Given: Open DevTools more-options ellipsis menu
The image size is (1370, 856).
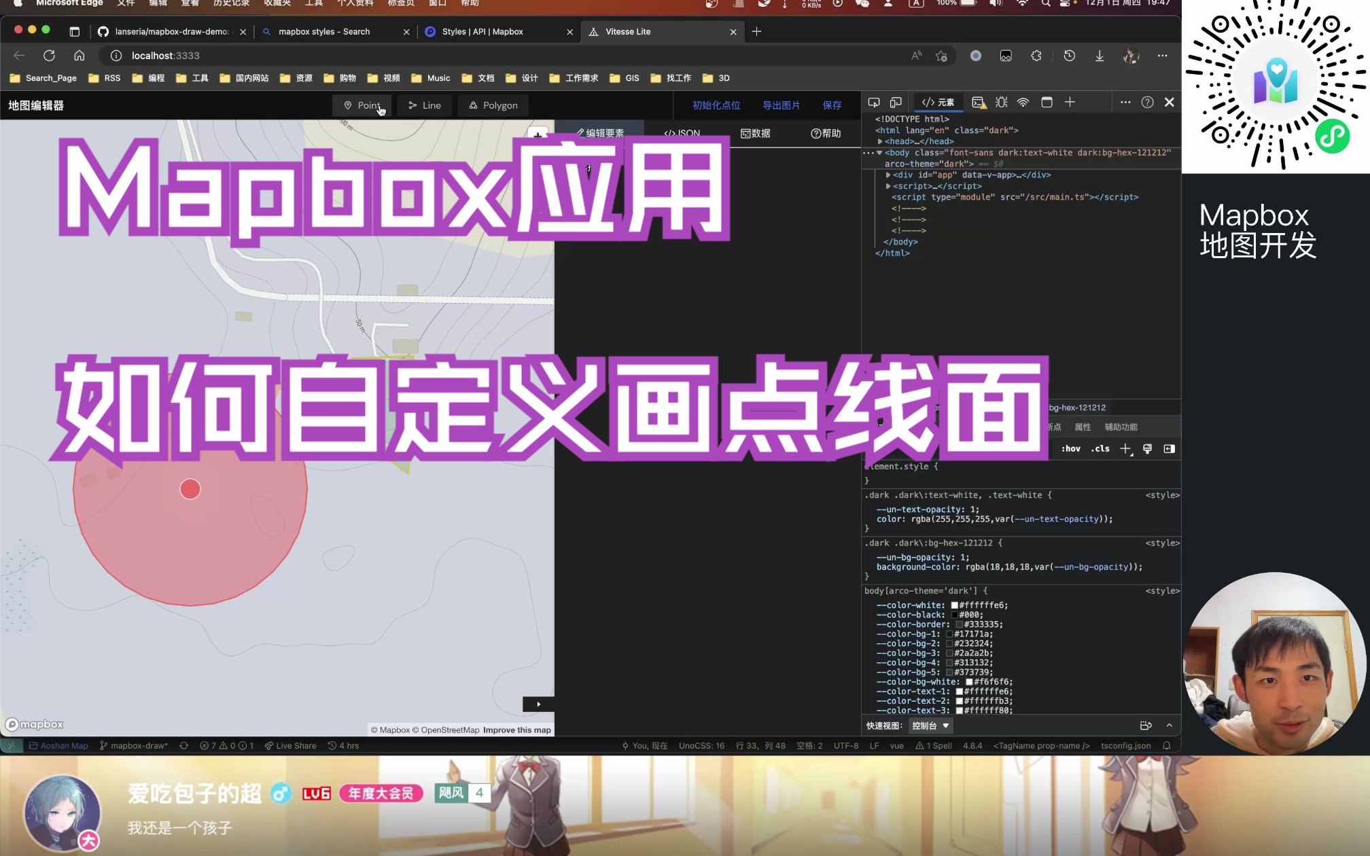Looking at the screenshot, I should pos(1125,102).
